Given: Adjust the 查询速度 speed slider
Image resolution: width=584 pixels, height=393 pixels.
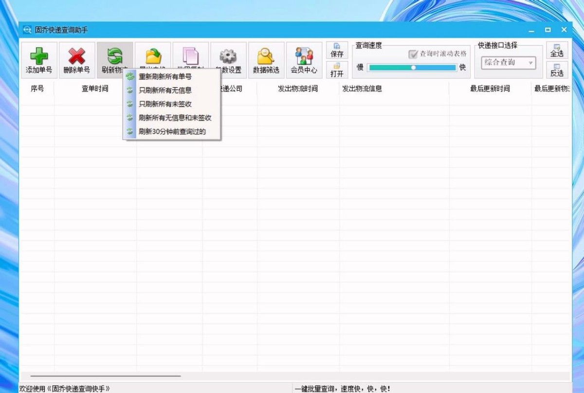Looking at the screenshot, I should pos(413,68).
